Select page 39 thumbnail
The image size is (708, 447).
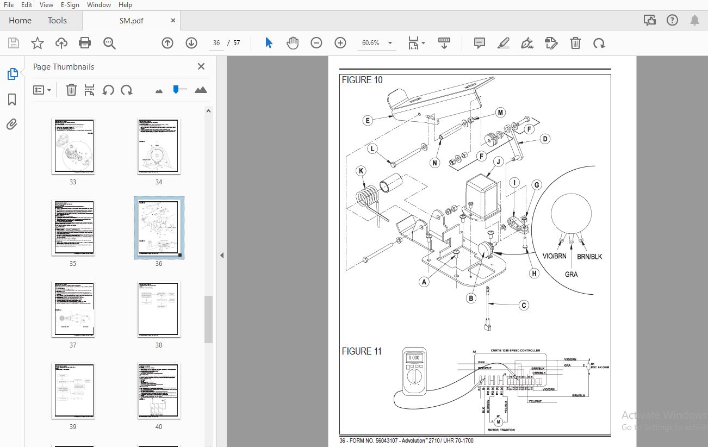click(73, 391)
